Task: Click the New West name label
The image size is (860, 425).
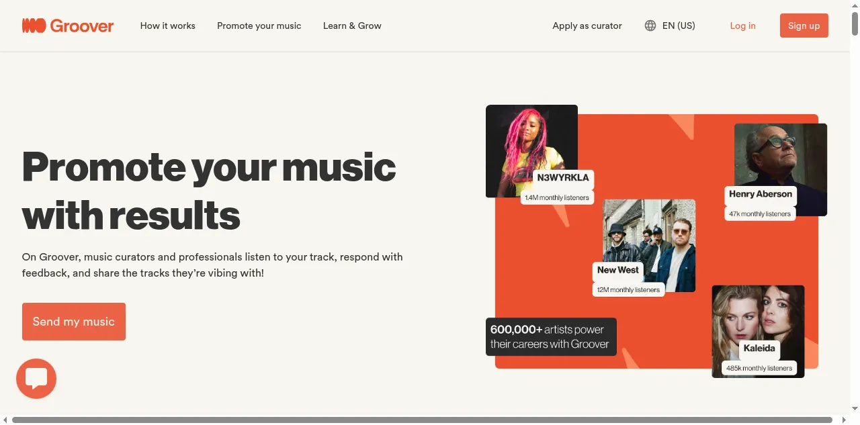Action: pos(618,270)
